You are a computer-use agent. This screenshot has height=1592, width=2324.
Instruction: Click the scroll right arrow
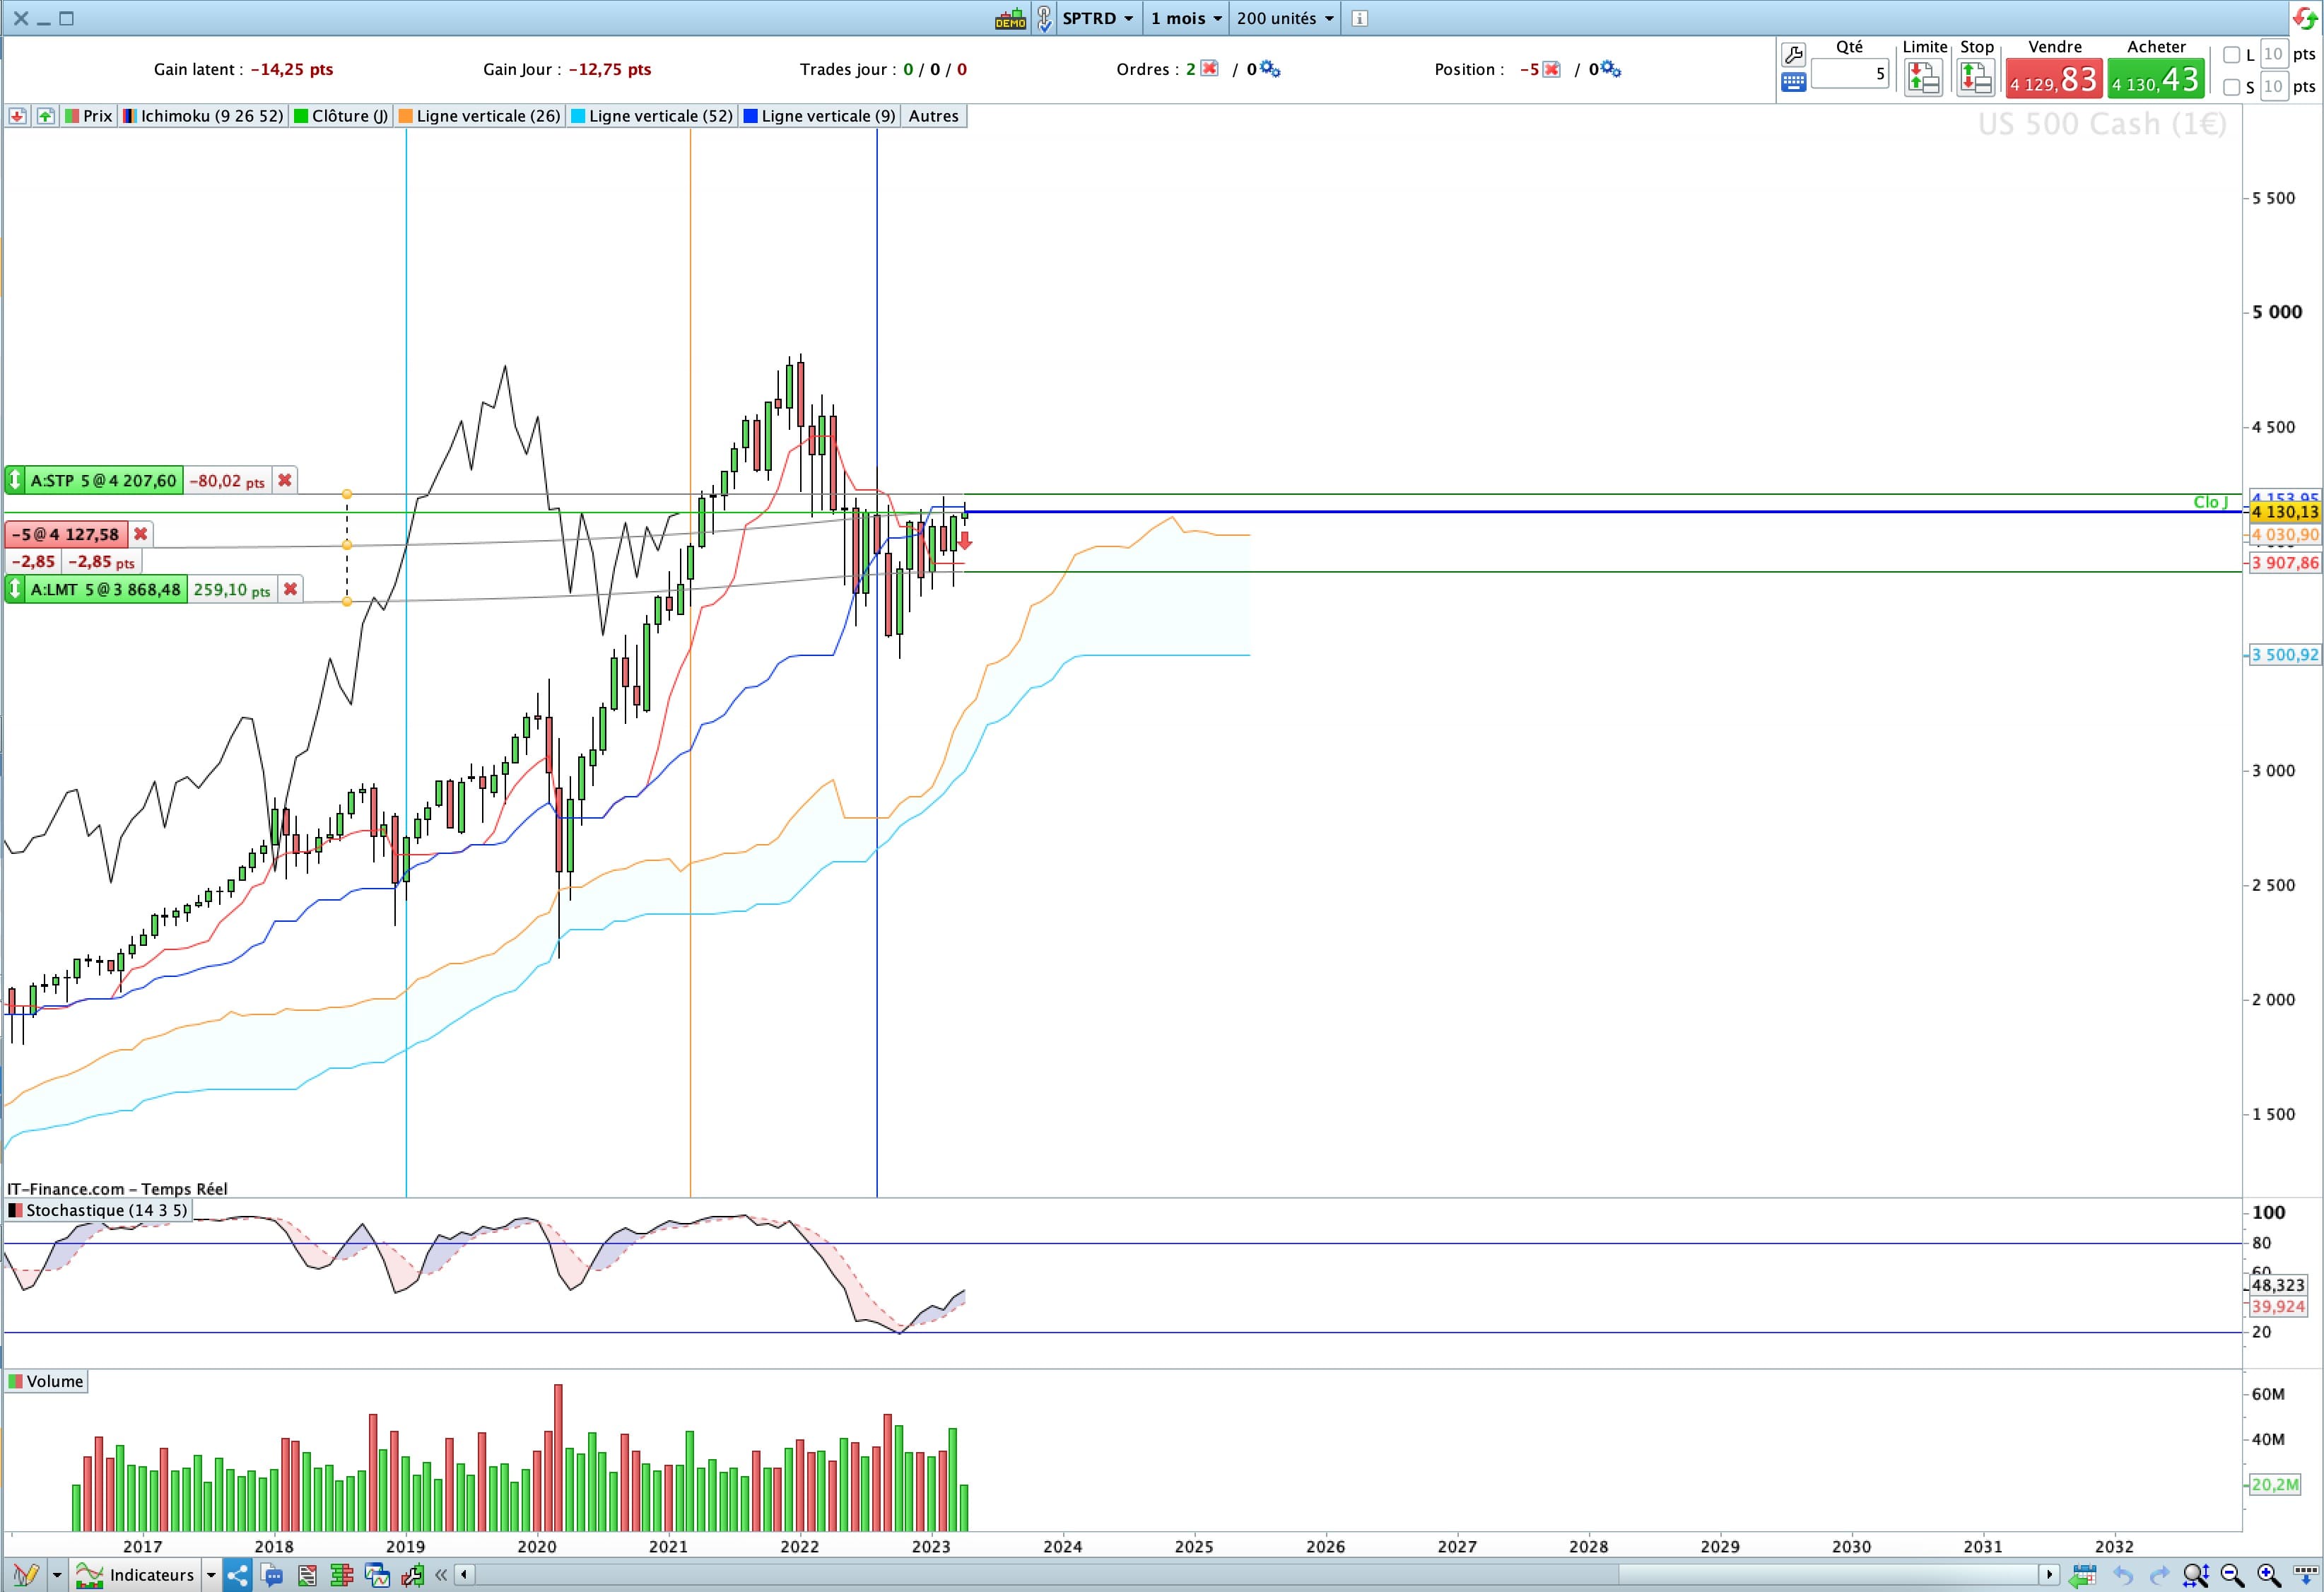(x=2050, y=1575)
